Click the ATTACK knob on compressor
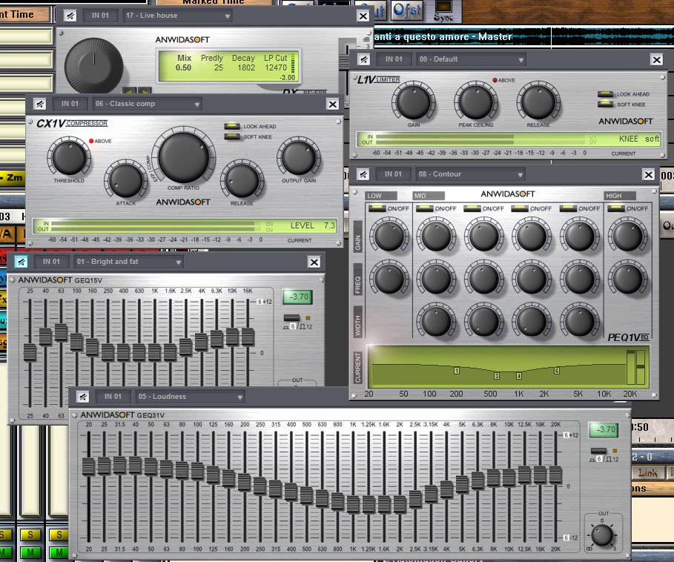 (126, 180)
